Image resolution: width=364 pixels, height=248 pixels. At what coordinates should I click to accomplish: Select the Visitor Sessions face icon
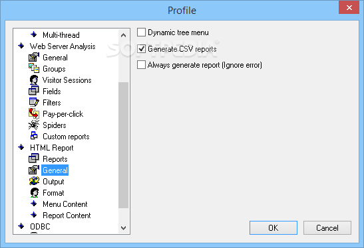point(34,80)
